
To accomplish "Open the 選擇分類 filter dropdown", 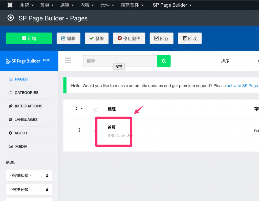I will [29, 190].
